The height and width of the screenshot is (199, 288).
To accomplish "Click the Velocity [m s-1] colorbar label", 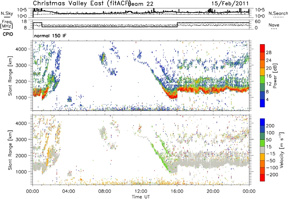I will coord(282,150).
